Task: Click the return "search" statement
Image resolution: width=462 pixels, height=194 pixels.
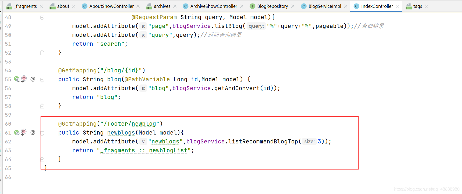Action: click(100, 44)
